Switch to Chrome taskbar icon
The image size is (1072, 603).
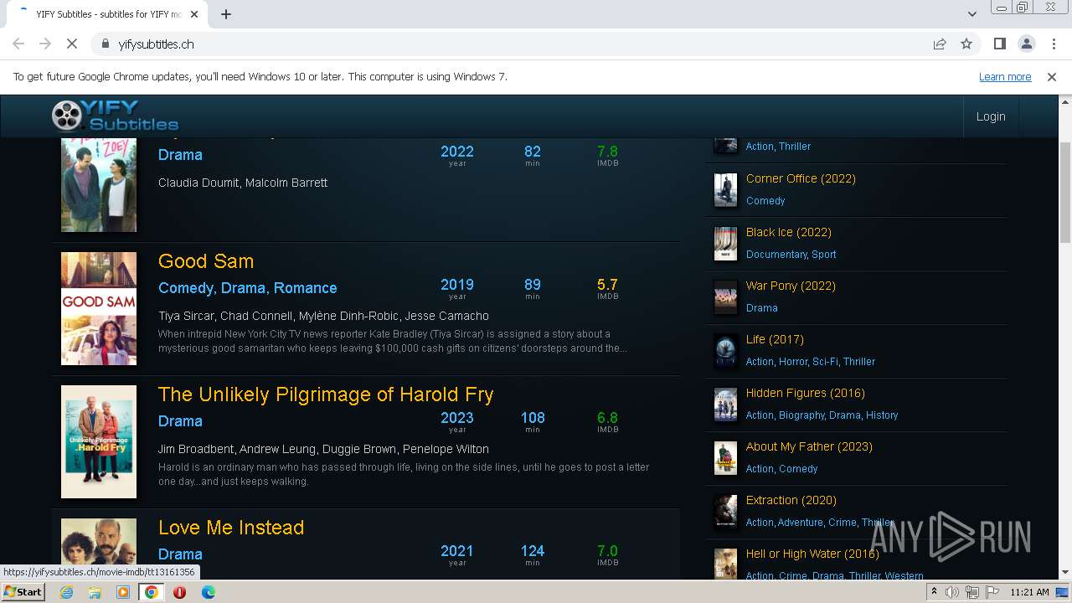[x=152, y=592]
